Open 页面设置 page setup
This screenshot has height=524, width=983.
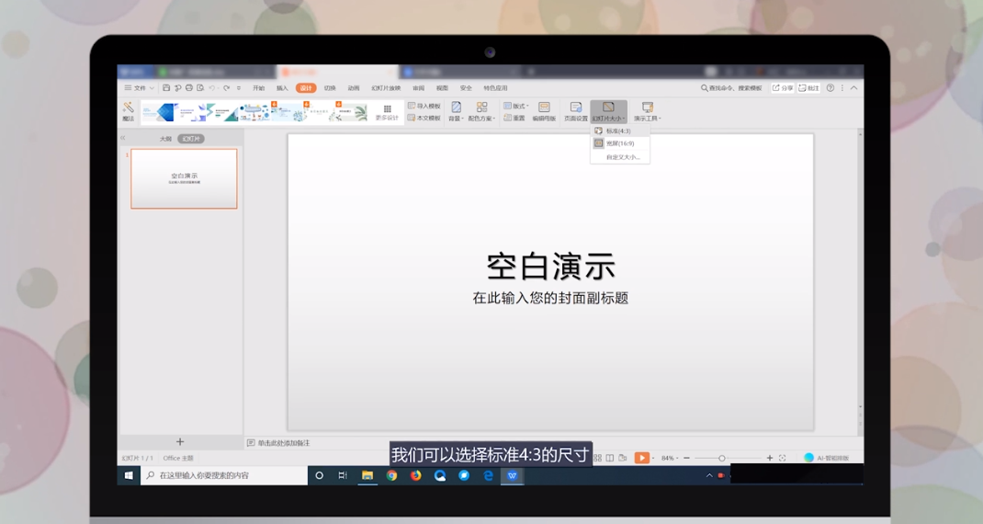click(575, 112)
